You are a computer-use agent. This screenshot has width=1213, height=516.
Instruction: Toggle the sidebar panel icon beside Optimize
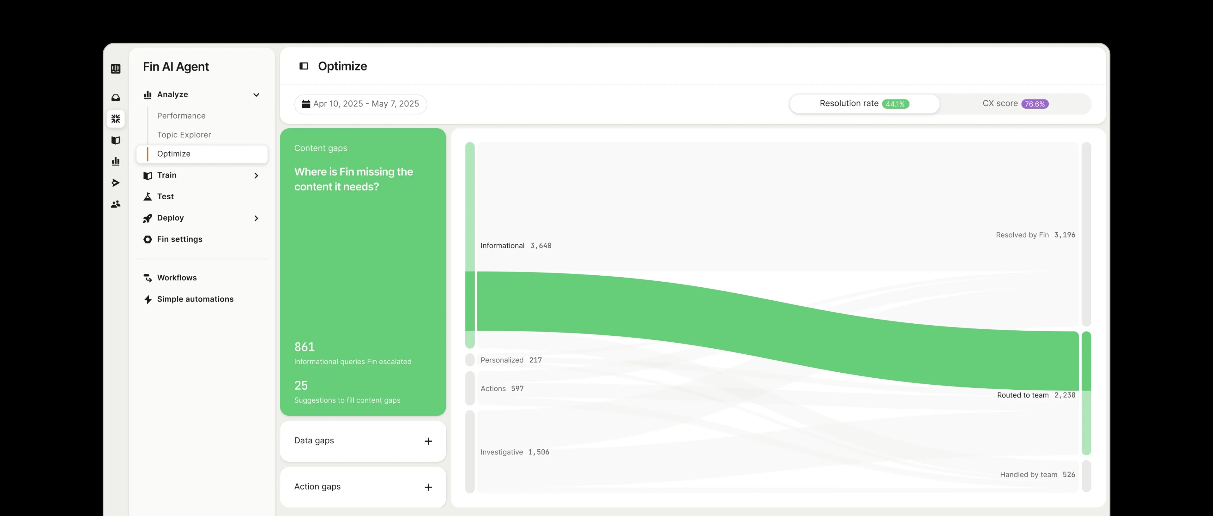tap(304, 66)
